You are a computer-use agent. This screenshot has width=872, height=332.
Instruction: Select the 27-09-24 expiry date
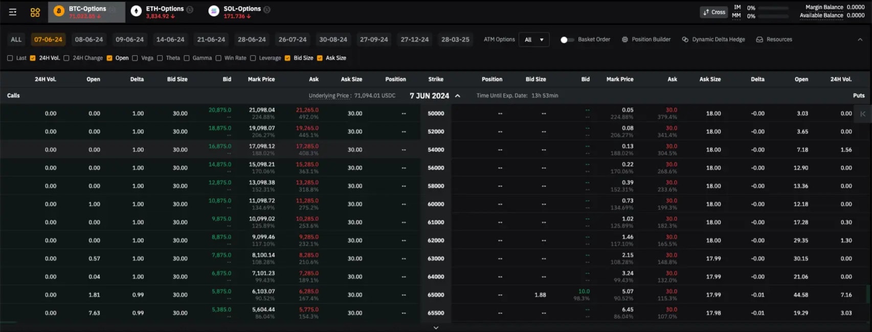(x=374, y=39)
